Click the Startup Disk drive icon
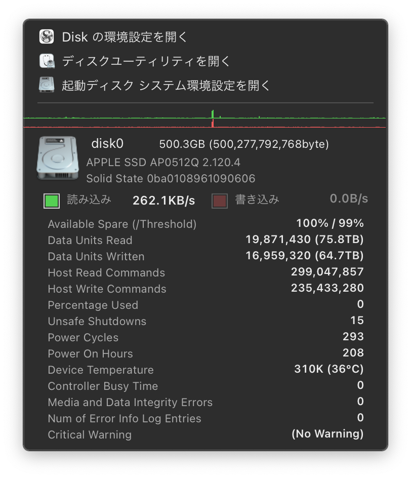This screenshot has width=411, height=478. point(47,85)
